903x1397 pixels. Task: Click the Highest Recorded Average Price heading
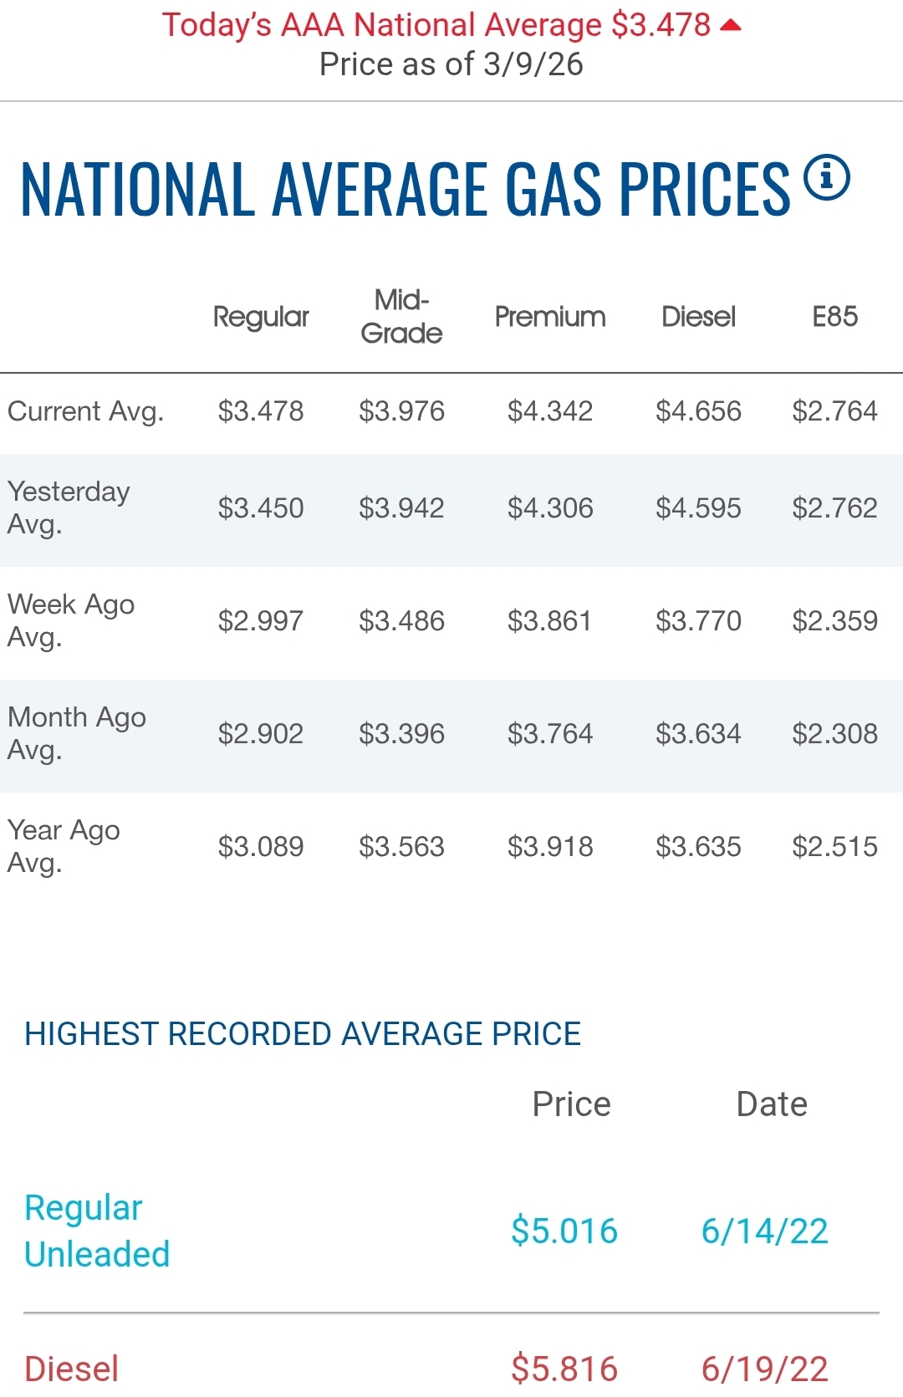[x=303, y=1034]
